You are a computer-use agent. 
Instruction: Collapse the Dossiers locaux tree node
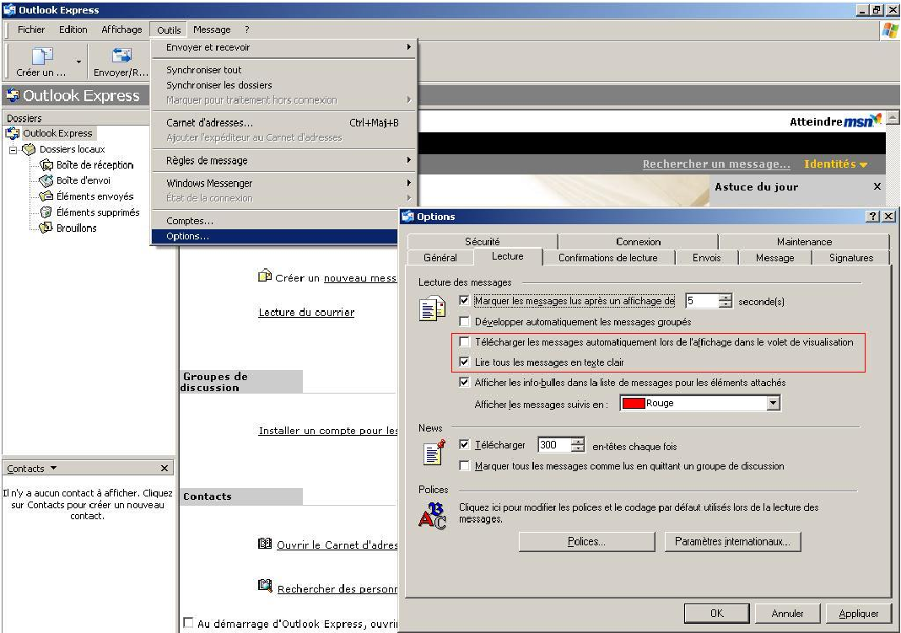[x=13, y=150]
